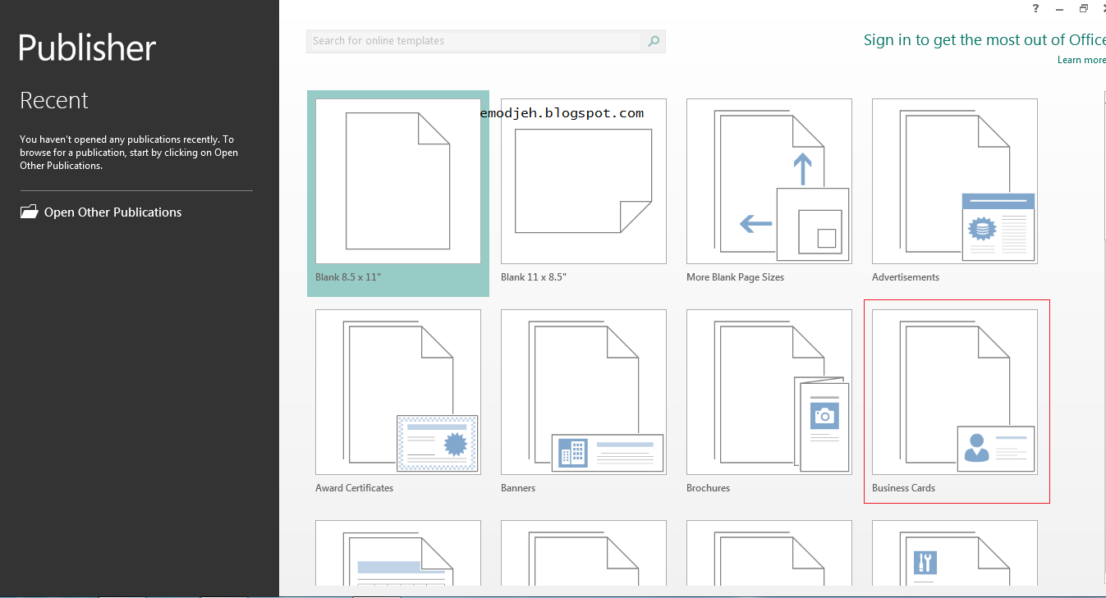Open the Sign in to Office link
The height and width of the screenshot is (598, 1106).
984,40
